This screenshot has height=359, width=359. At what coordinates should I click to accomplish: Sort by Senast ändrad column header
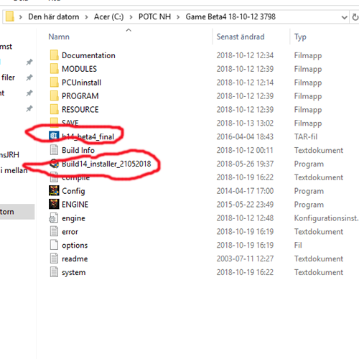click(241, 37)
